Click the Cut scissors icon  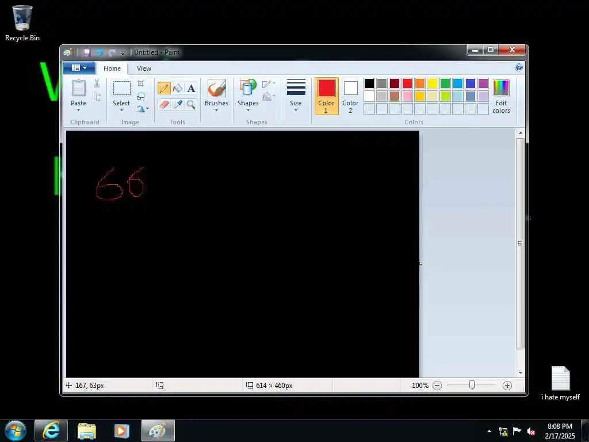point(97,83)
